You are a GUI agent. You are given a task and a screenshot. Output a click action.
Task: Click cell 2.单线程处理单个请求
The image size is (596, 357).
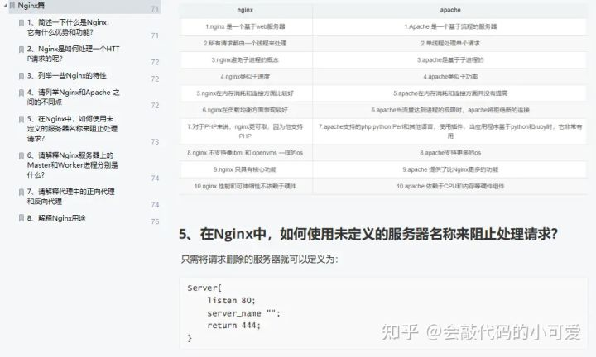click(x=450, y=43)
